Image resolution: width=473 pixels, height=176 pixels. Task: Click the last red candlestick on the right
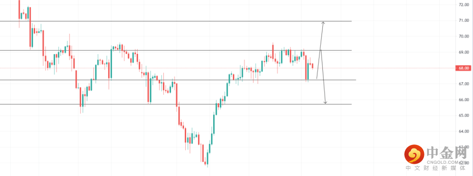click(x=313, y=66)
